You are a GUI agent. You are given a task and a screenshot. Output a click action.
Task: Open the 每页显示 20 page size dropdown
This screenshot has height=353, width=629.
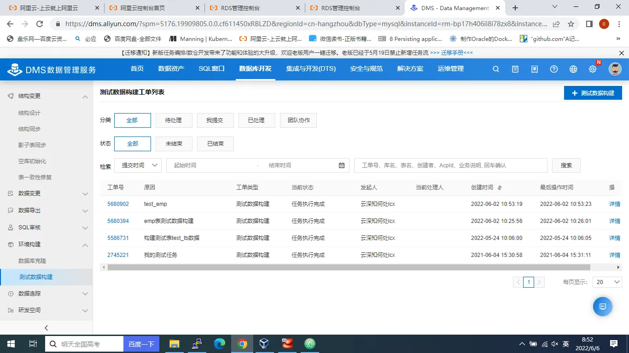(x=607, y=282)
